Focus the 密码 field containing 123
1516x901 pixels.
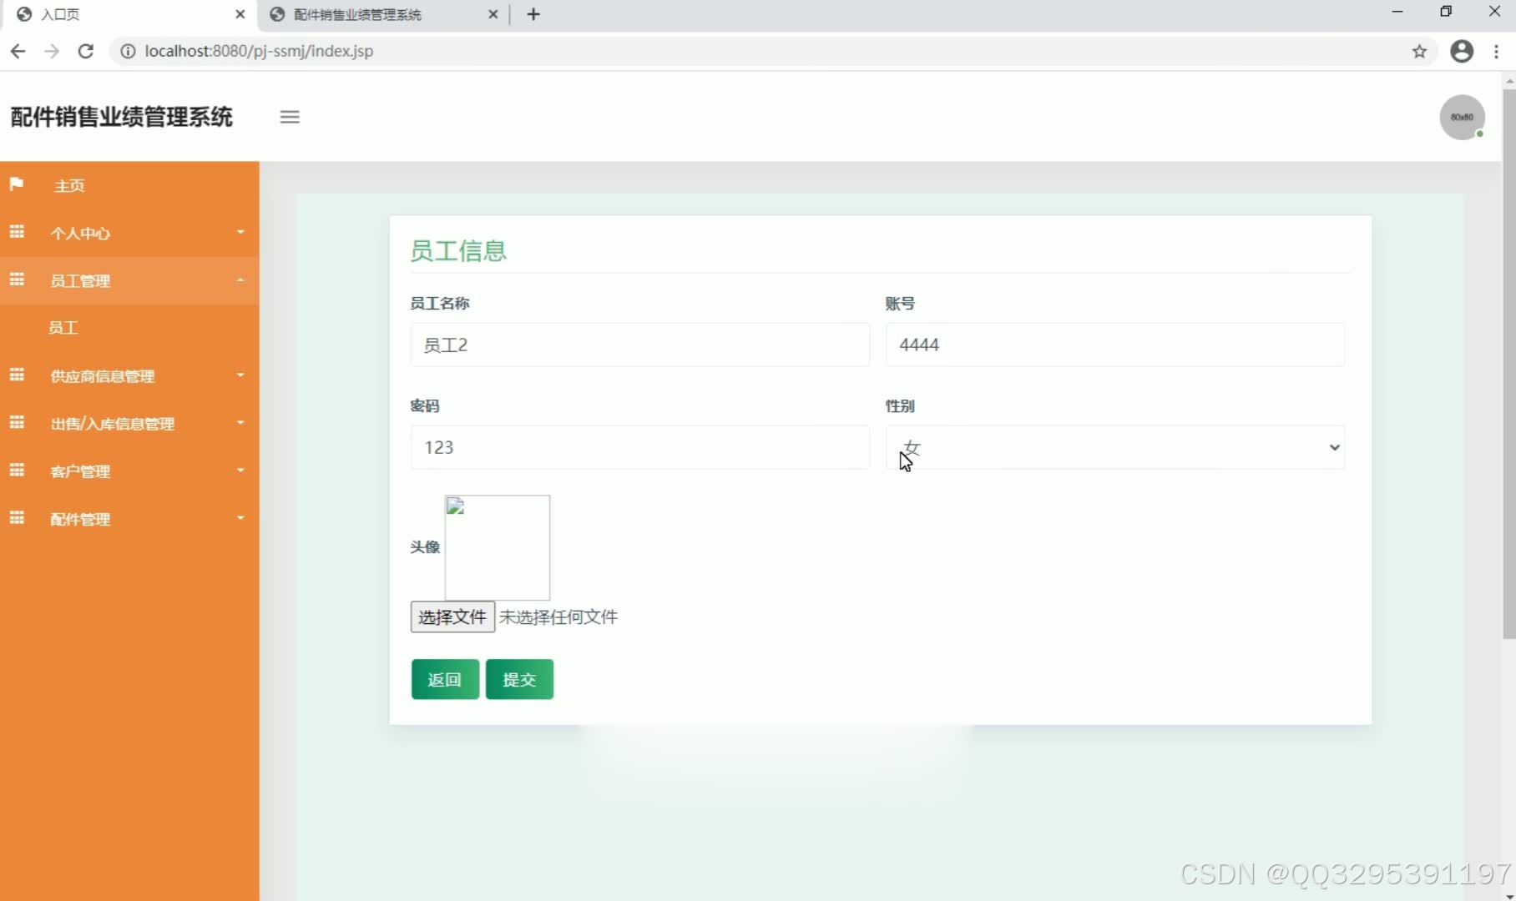tap(639, 447)
